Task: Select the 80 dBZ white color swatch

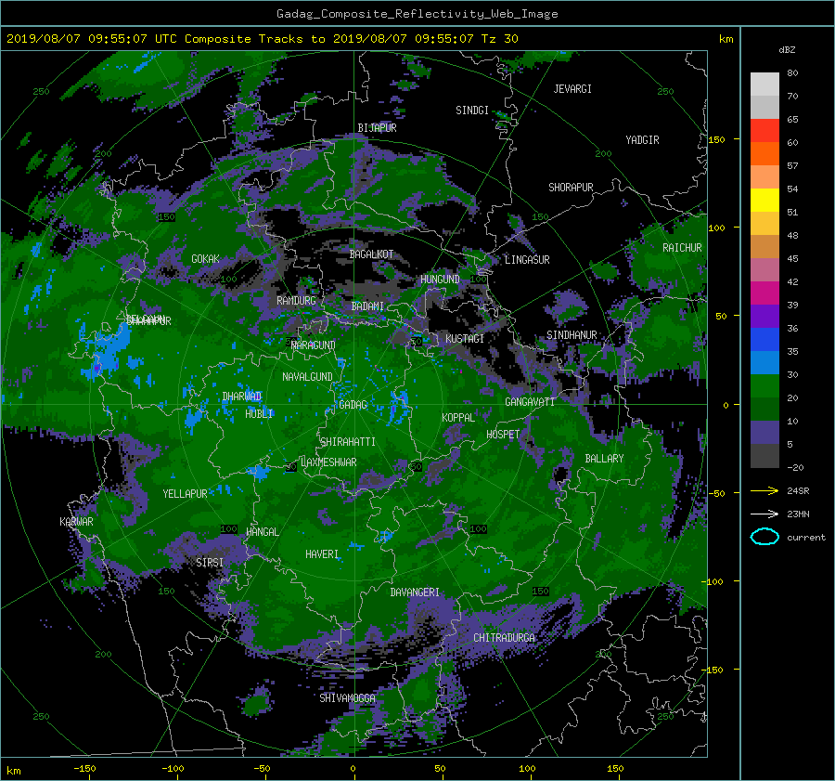Action: pyautogui.click(x=764, y=84)
